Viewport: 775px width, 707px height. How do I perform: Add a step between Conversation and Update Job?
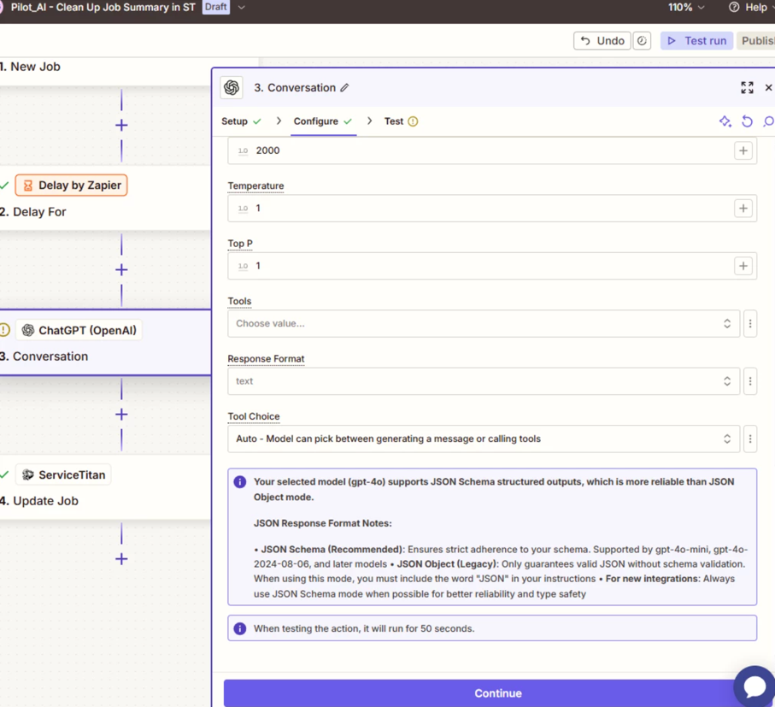tap(121, 415)
